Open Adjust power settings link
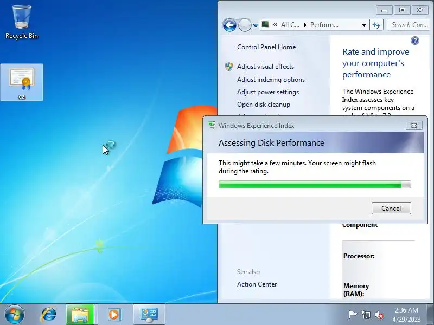The image size is (434, 325). click(x=268, y=92)
